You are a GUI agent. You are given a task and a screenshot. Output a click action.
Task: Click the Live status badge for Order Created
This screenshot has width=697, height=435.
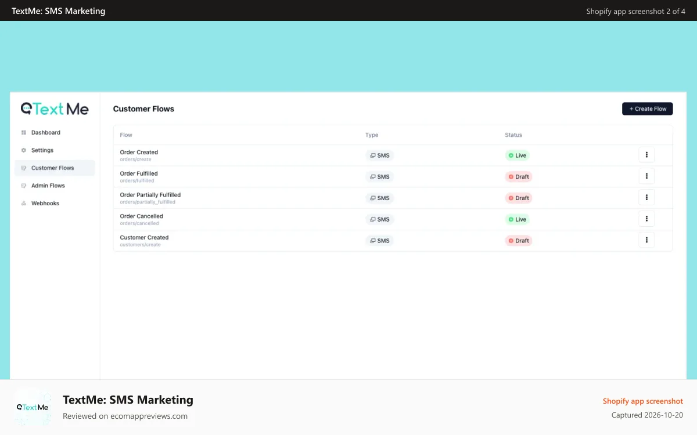click(x=518, y=155)
